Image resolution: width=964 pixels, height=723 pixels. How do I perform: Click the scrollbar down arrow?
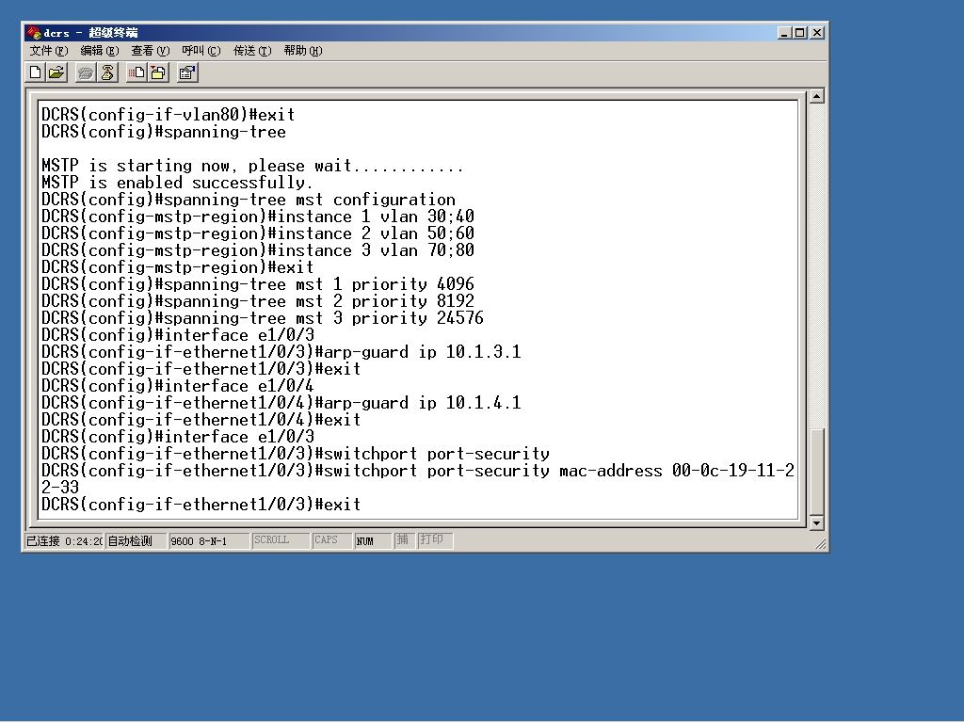click(x=816, y=523)
